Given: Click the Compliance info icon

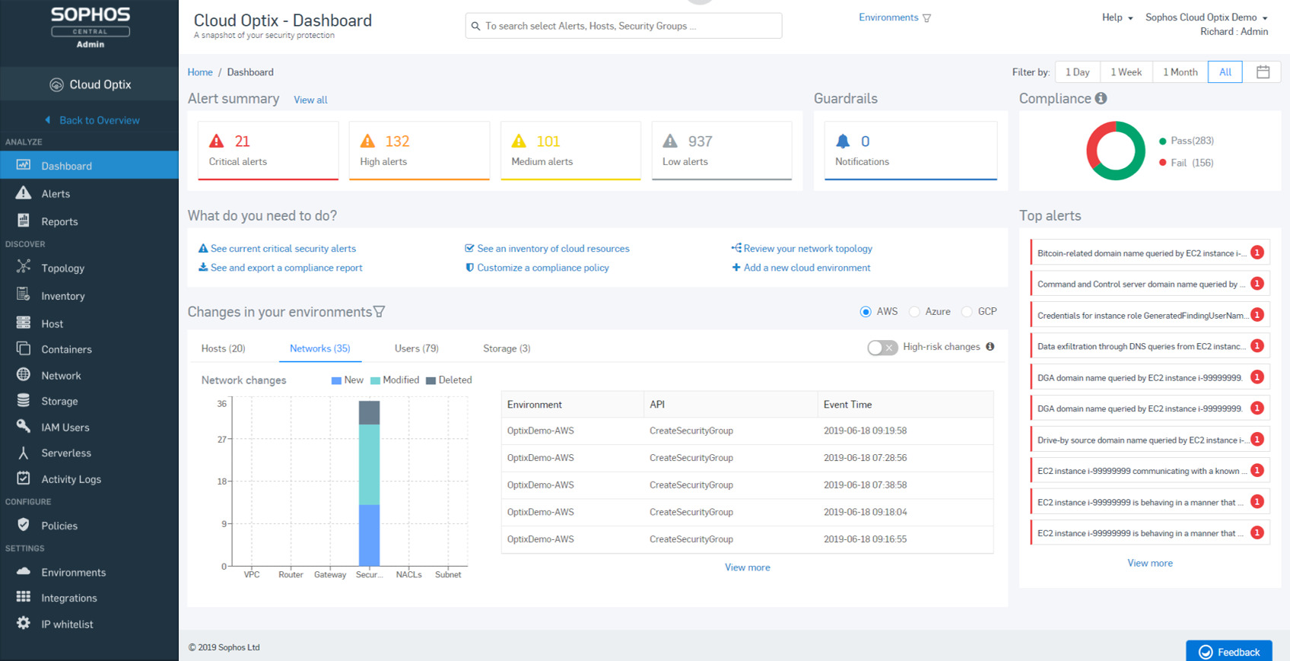Looking at the screenshot, I should [1101, 98].
